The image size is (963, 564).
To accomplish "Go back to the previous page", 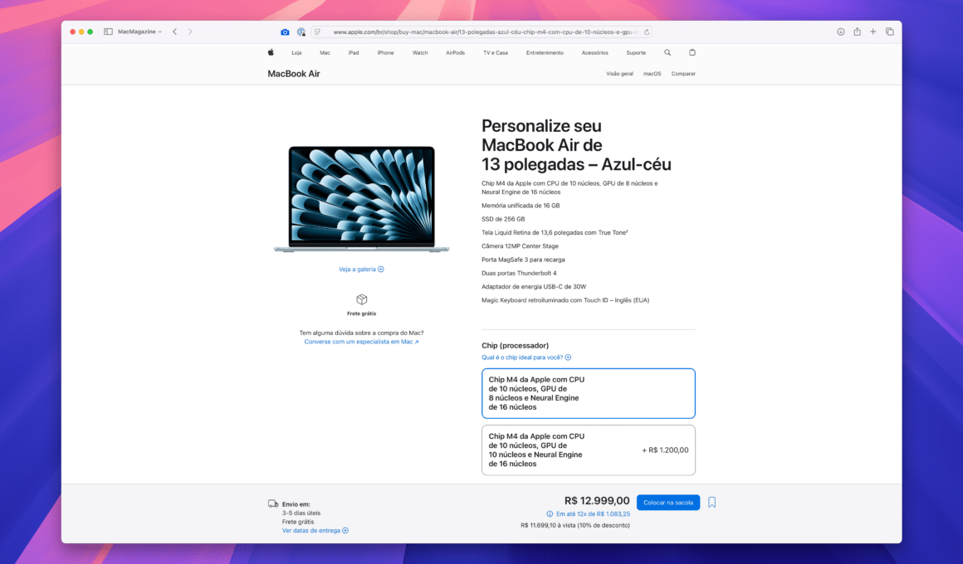I will click(x=174, y=32).
